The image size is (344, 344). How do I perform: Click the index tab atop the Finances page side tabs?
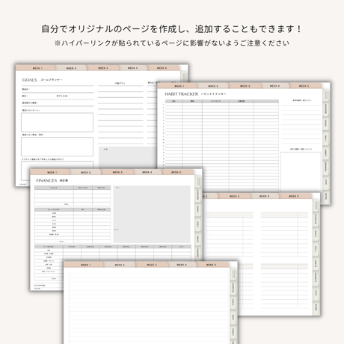[198, 182]
